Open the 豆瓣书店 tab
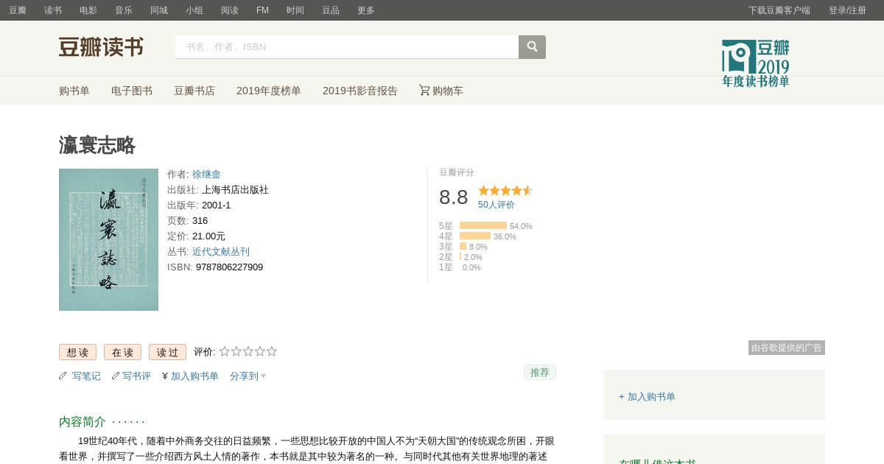The width and height of the screenshot is (884, 464). tap(194, 91)
